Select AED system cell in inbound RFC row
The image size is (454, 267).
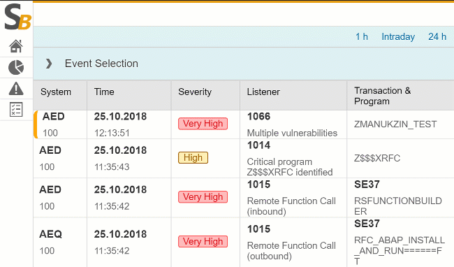pos(60,198)
